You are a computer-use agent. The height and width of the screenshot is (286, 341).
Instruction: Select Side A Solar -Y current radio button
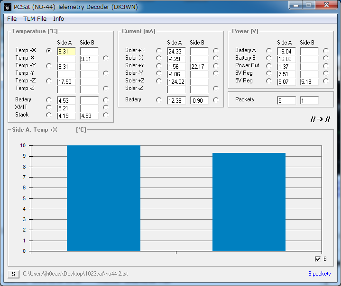(x=159, y=73)
